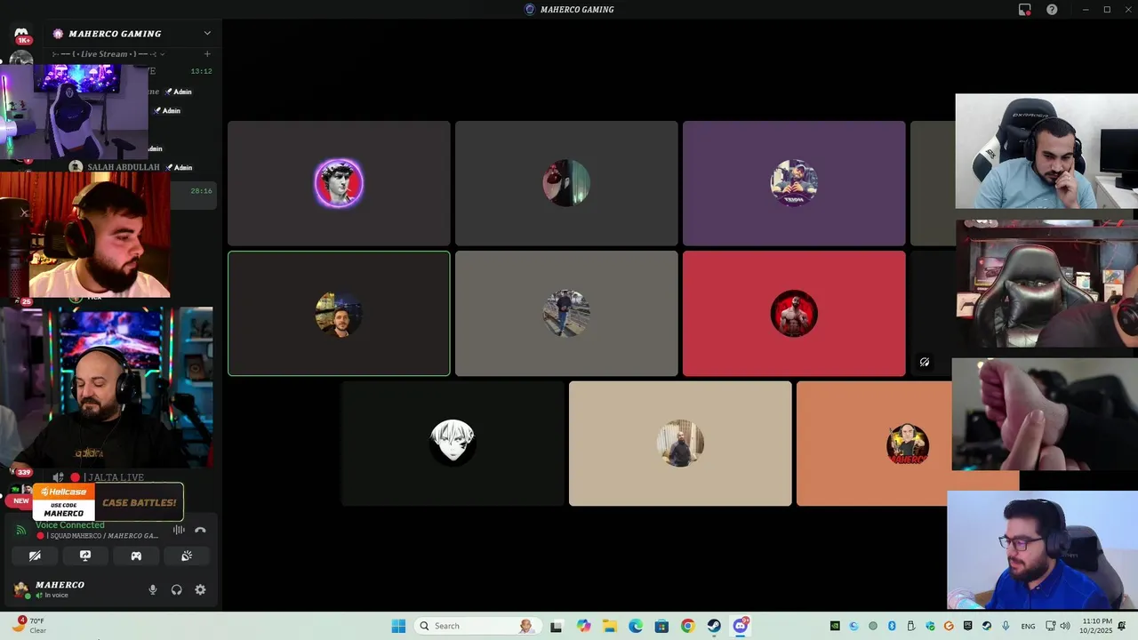The image size is (1138, 640).
Task: Open Voice Connected channel details
Action: coord(70,525)
